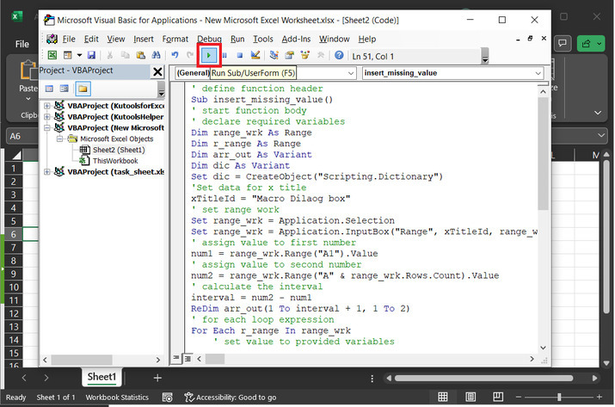Open the View menu

coord(116,39)
